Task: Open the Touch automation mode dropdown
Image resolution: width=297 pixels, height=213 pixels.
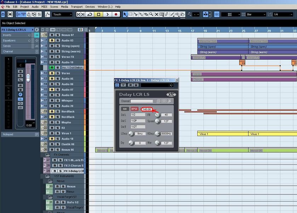Action: click(62, 15)
